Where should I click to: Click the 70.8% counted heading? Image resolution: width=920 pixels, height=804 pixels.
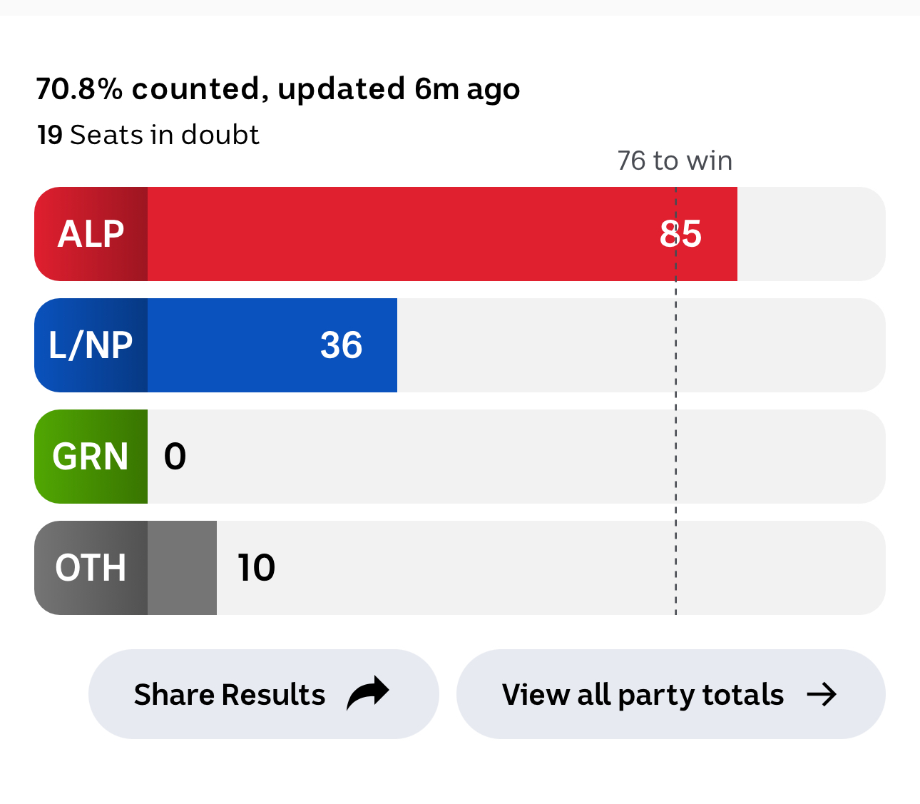(278, 89)
